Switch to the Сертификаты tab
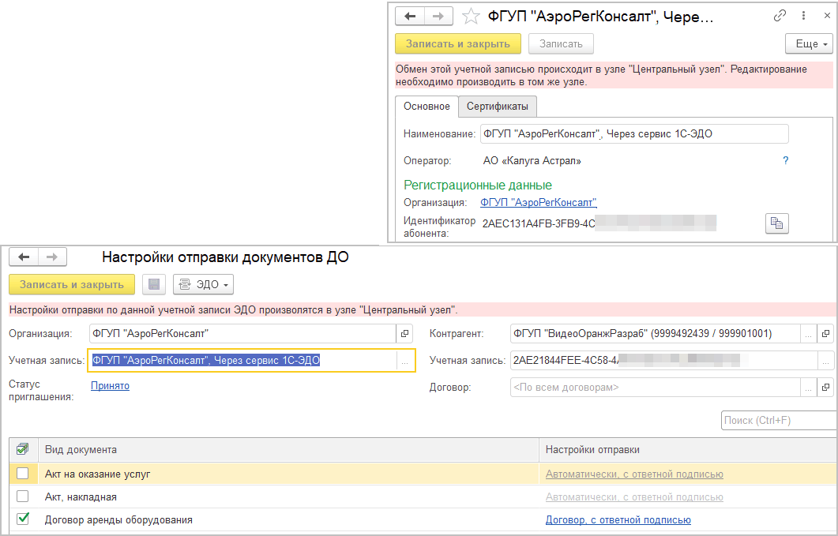 (498, 106)
